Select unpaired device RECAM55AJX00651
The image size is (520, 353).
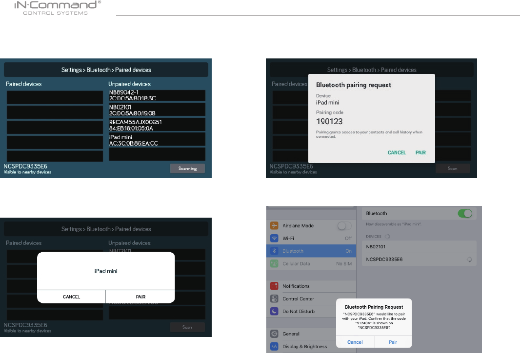click(157, 125)
